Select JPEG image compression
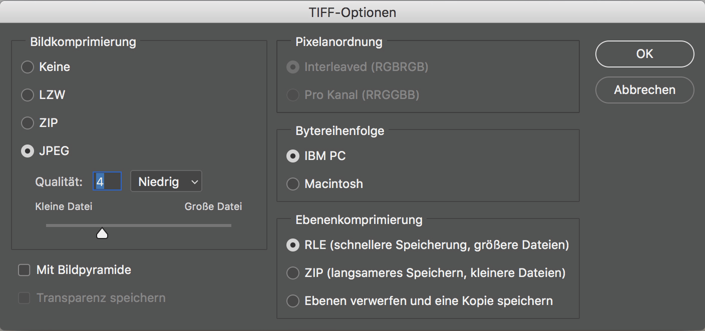The image size is (705, 331). pos(28,150)
